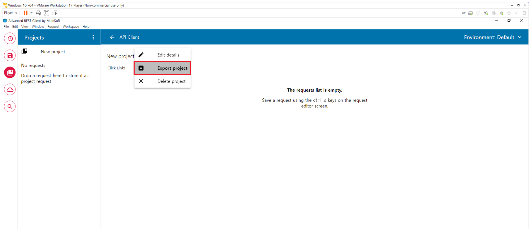Minimize the VMware Player window

coord(512,5)
